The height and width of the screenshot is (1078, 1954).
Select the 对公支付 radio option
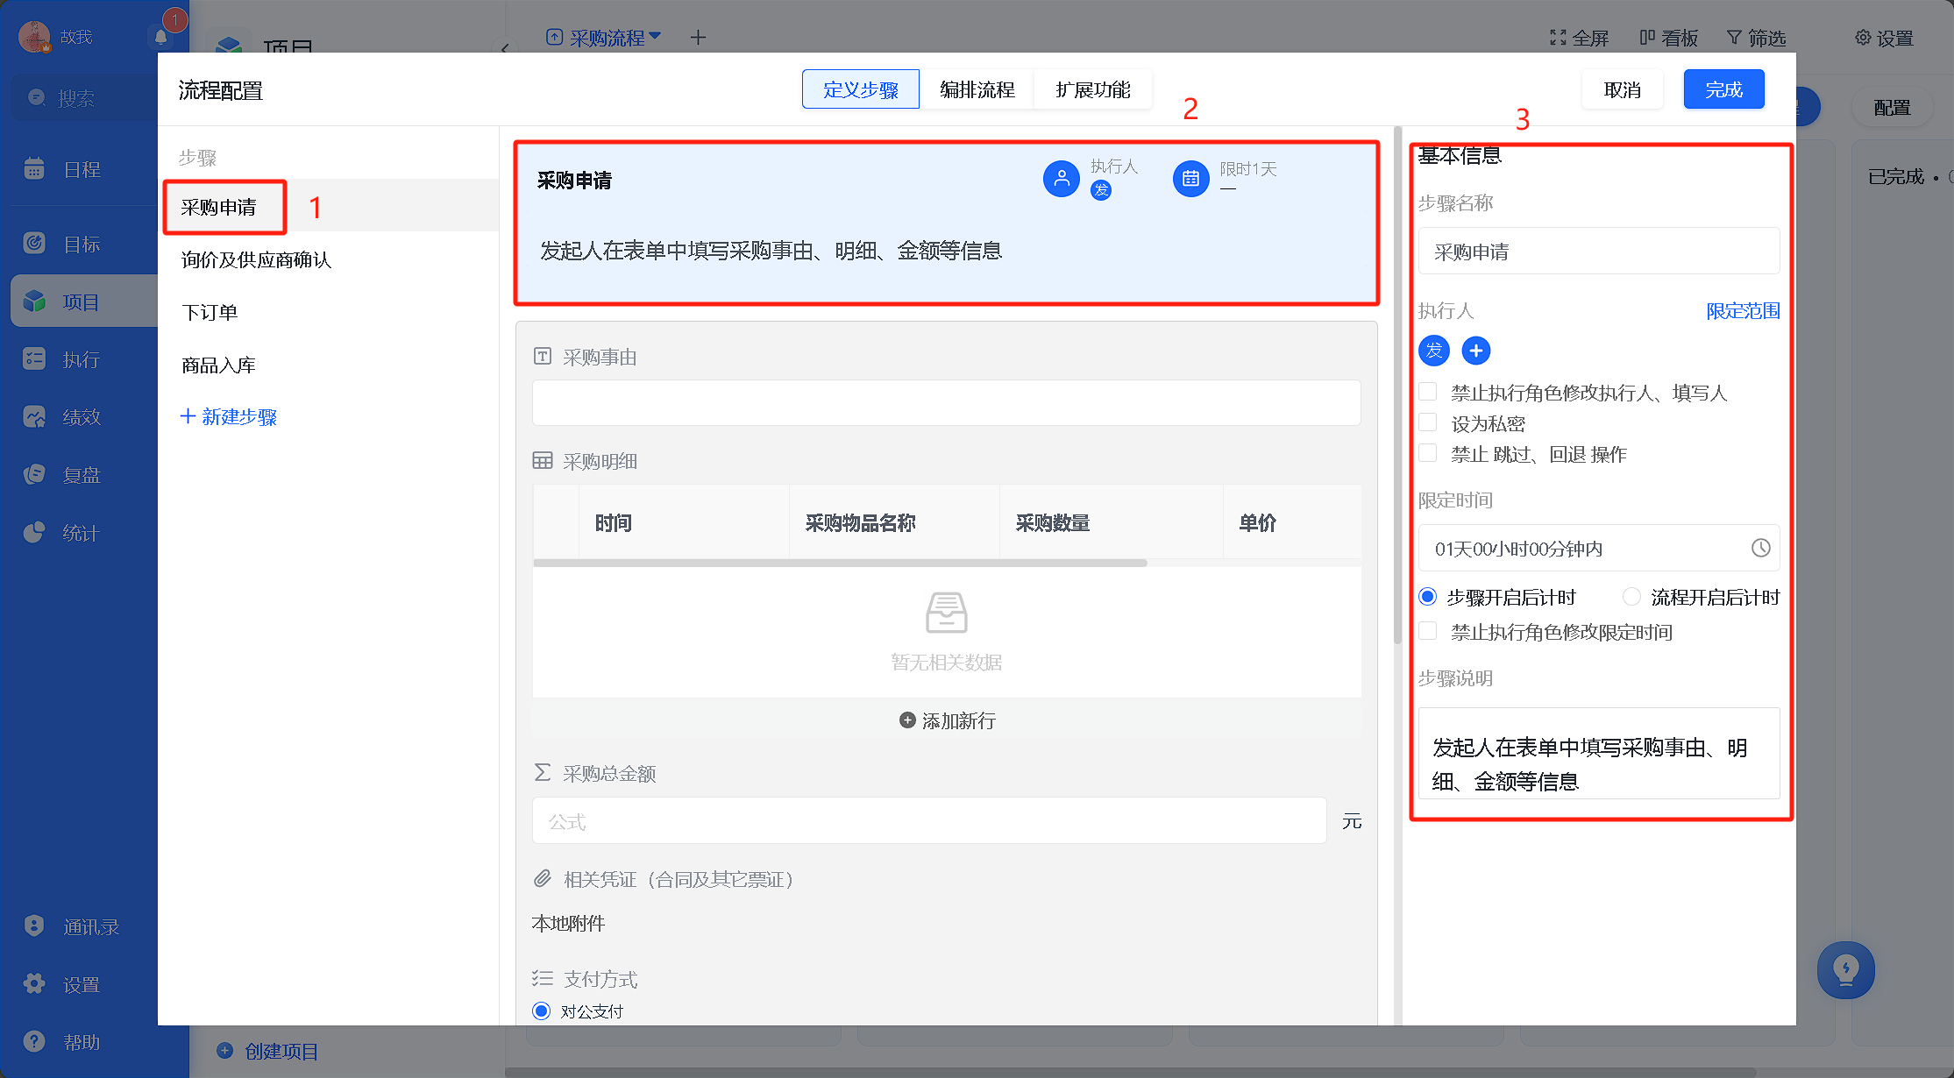pyautogui.click(x=542, y=1011)
